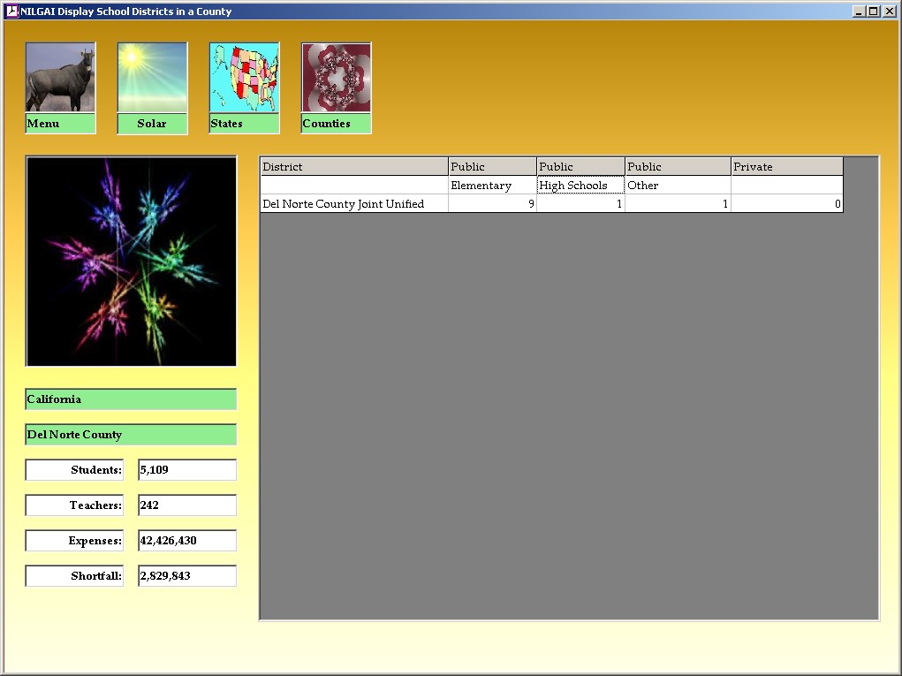The width and height of the screenshot is (902, 676).
Task: Click the Teachers value field 242
Action: click(x=187, y=505)
